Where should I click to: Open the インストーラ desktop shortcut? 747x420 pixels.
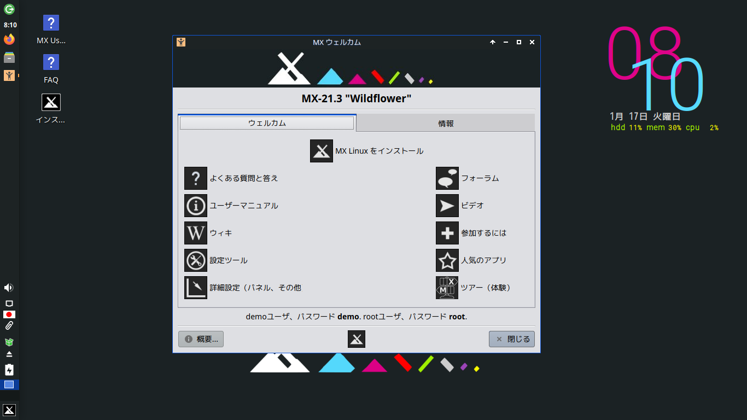[51, 108]
